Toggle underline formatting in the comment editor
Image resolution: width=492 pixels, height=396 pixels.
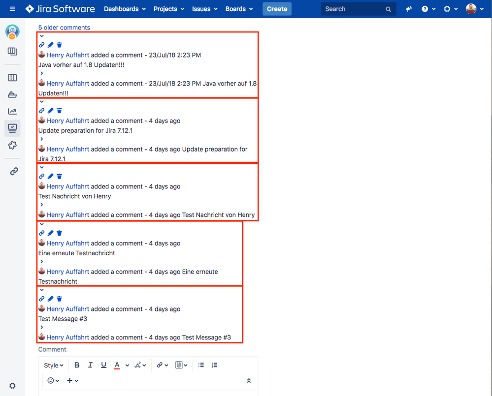103,365
